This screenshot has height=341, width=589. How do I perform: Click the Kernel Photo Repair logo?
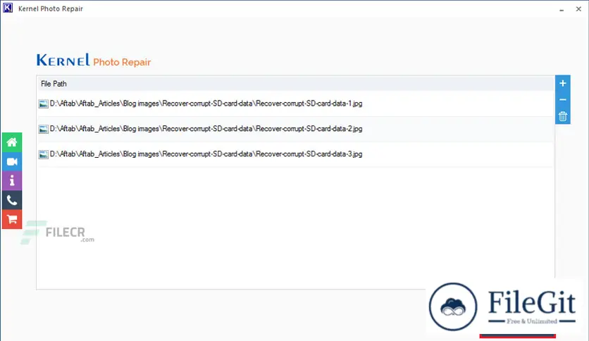94,61
